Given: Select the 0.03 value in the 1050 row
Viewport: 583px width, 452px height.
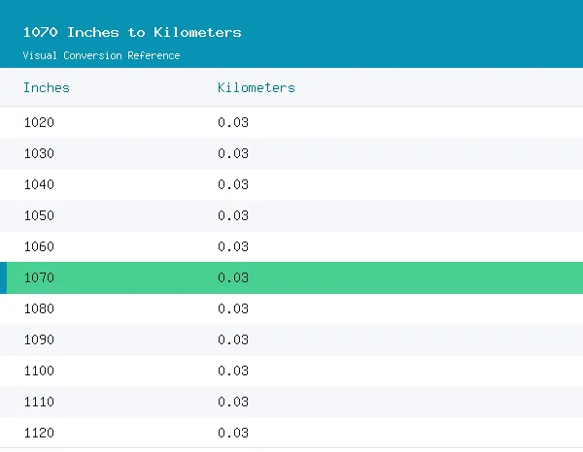Looking at the screenshot, I should [233, 215].
